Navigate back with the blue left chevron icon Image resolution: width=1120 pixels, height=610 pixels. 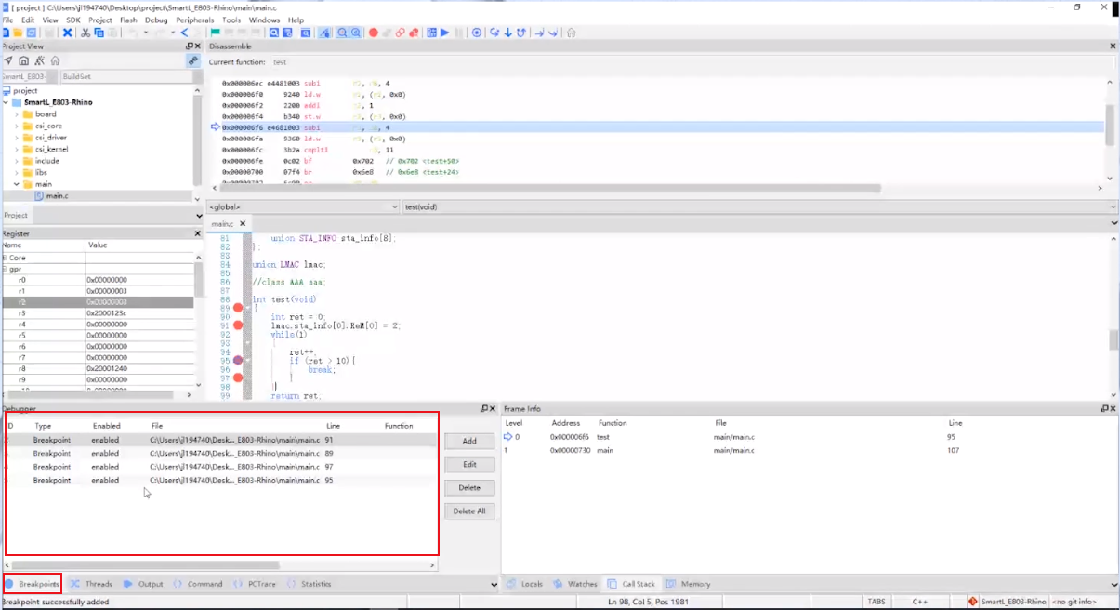pos(184,33)
